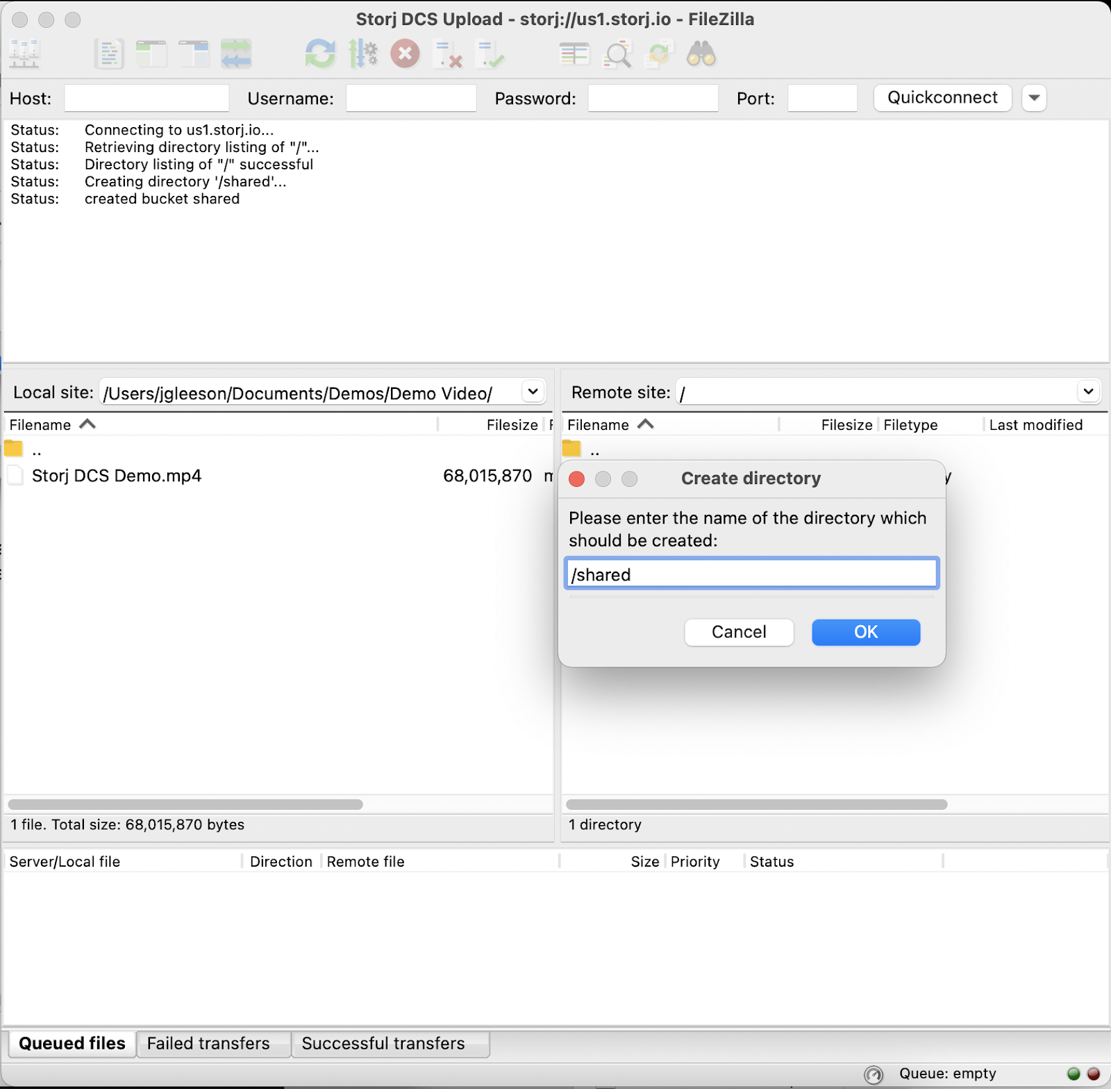Viewport: 1111px width, 1089px height.
Task: Click the red activity indicator light
Action: coord(1094,1074)
